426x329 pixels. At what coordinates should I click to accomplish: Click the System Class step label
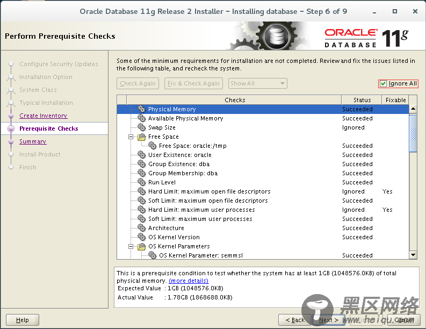[38, 90]
